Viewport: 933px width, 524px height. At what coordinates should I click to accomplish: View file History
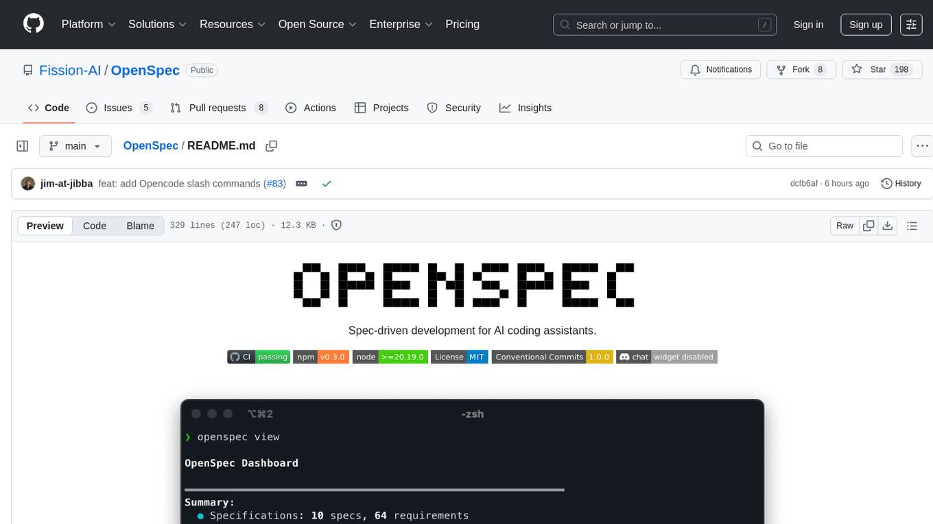point(901,184)
